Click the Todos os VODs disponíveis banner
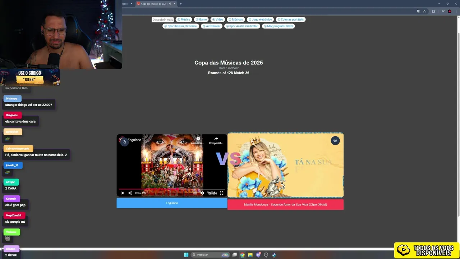 [427, 250]
